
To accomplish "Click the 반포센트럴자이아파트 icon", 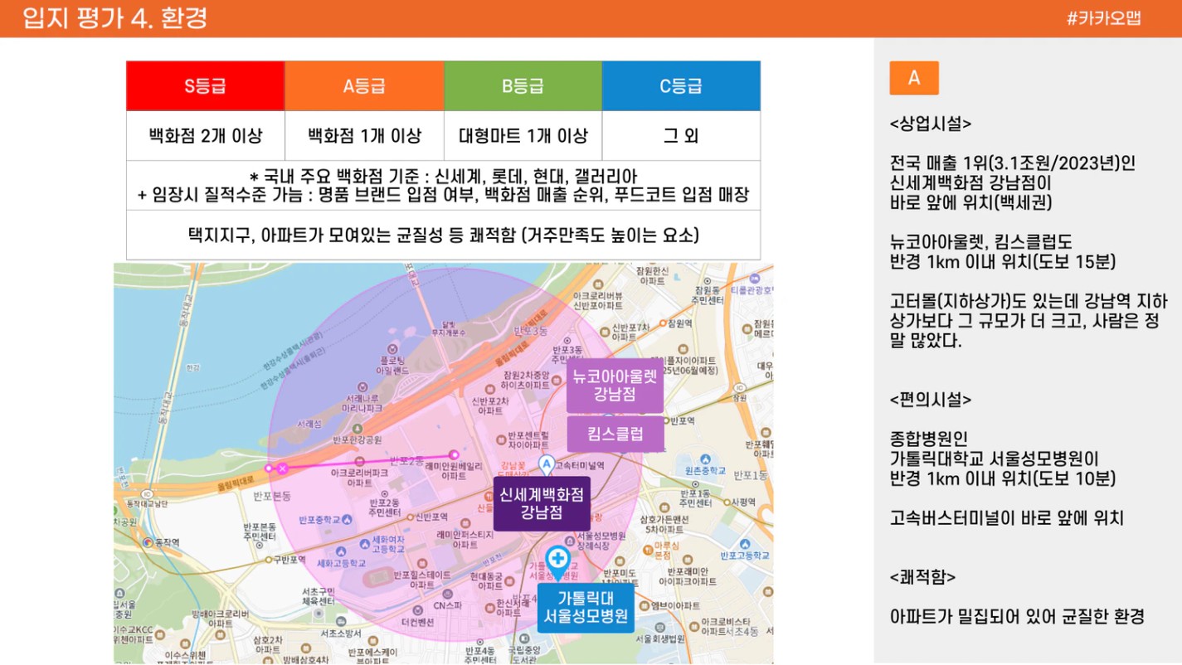I will pyautogui.click(x=500, y=439).
